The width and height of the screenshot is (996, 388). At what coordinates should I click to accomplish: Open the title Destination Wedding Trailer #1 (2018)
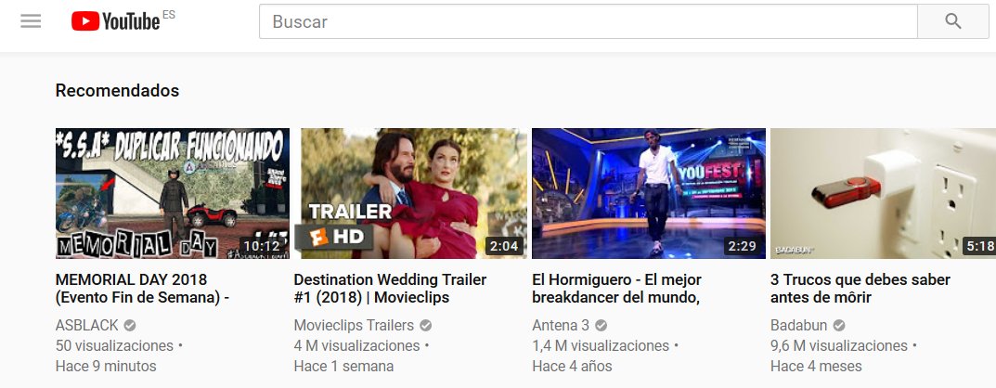pos(390,289)
